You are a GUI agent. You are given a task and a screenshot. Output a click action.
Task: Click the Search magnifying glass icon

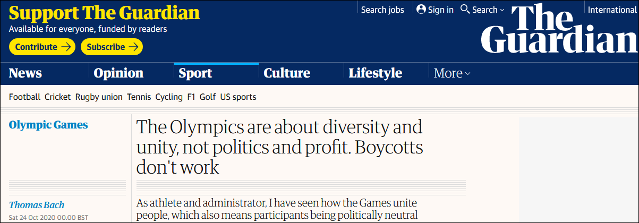coord(465,9)
